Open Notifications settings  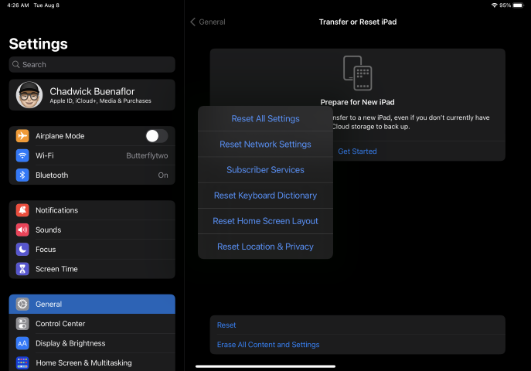tap(92, 210)
